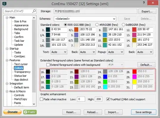Image resolution: width=160 pixels, height=118 pixels.
Task: Click the ConEmu application icon in title bar
Action: pyautogui.click(x=4, y=4)
